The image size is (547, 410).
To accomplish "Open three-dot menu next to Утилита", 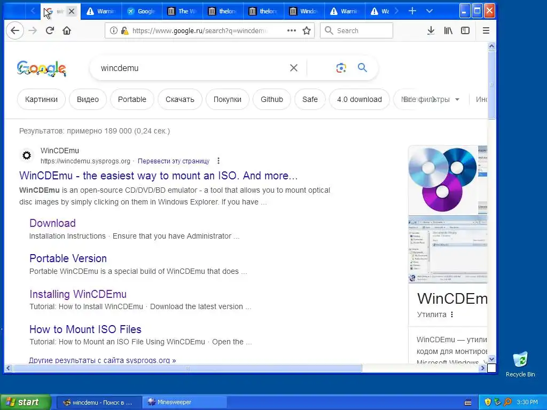I will (x=452, y=314).
